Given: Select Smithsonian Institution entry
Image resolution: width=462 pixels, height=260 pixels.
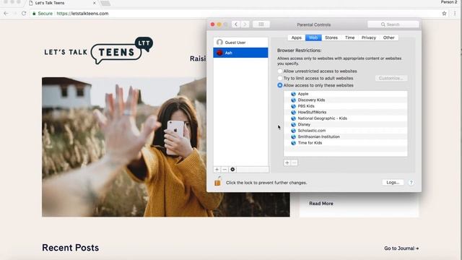Looking at the screenshot, I should click(x=346, y=136).
